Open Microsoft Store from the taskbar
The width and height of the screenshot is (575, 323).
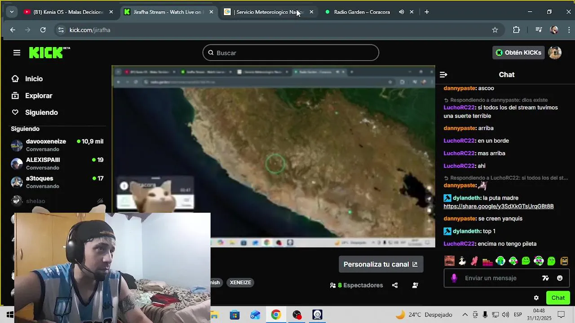coord(234,315)
